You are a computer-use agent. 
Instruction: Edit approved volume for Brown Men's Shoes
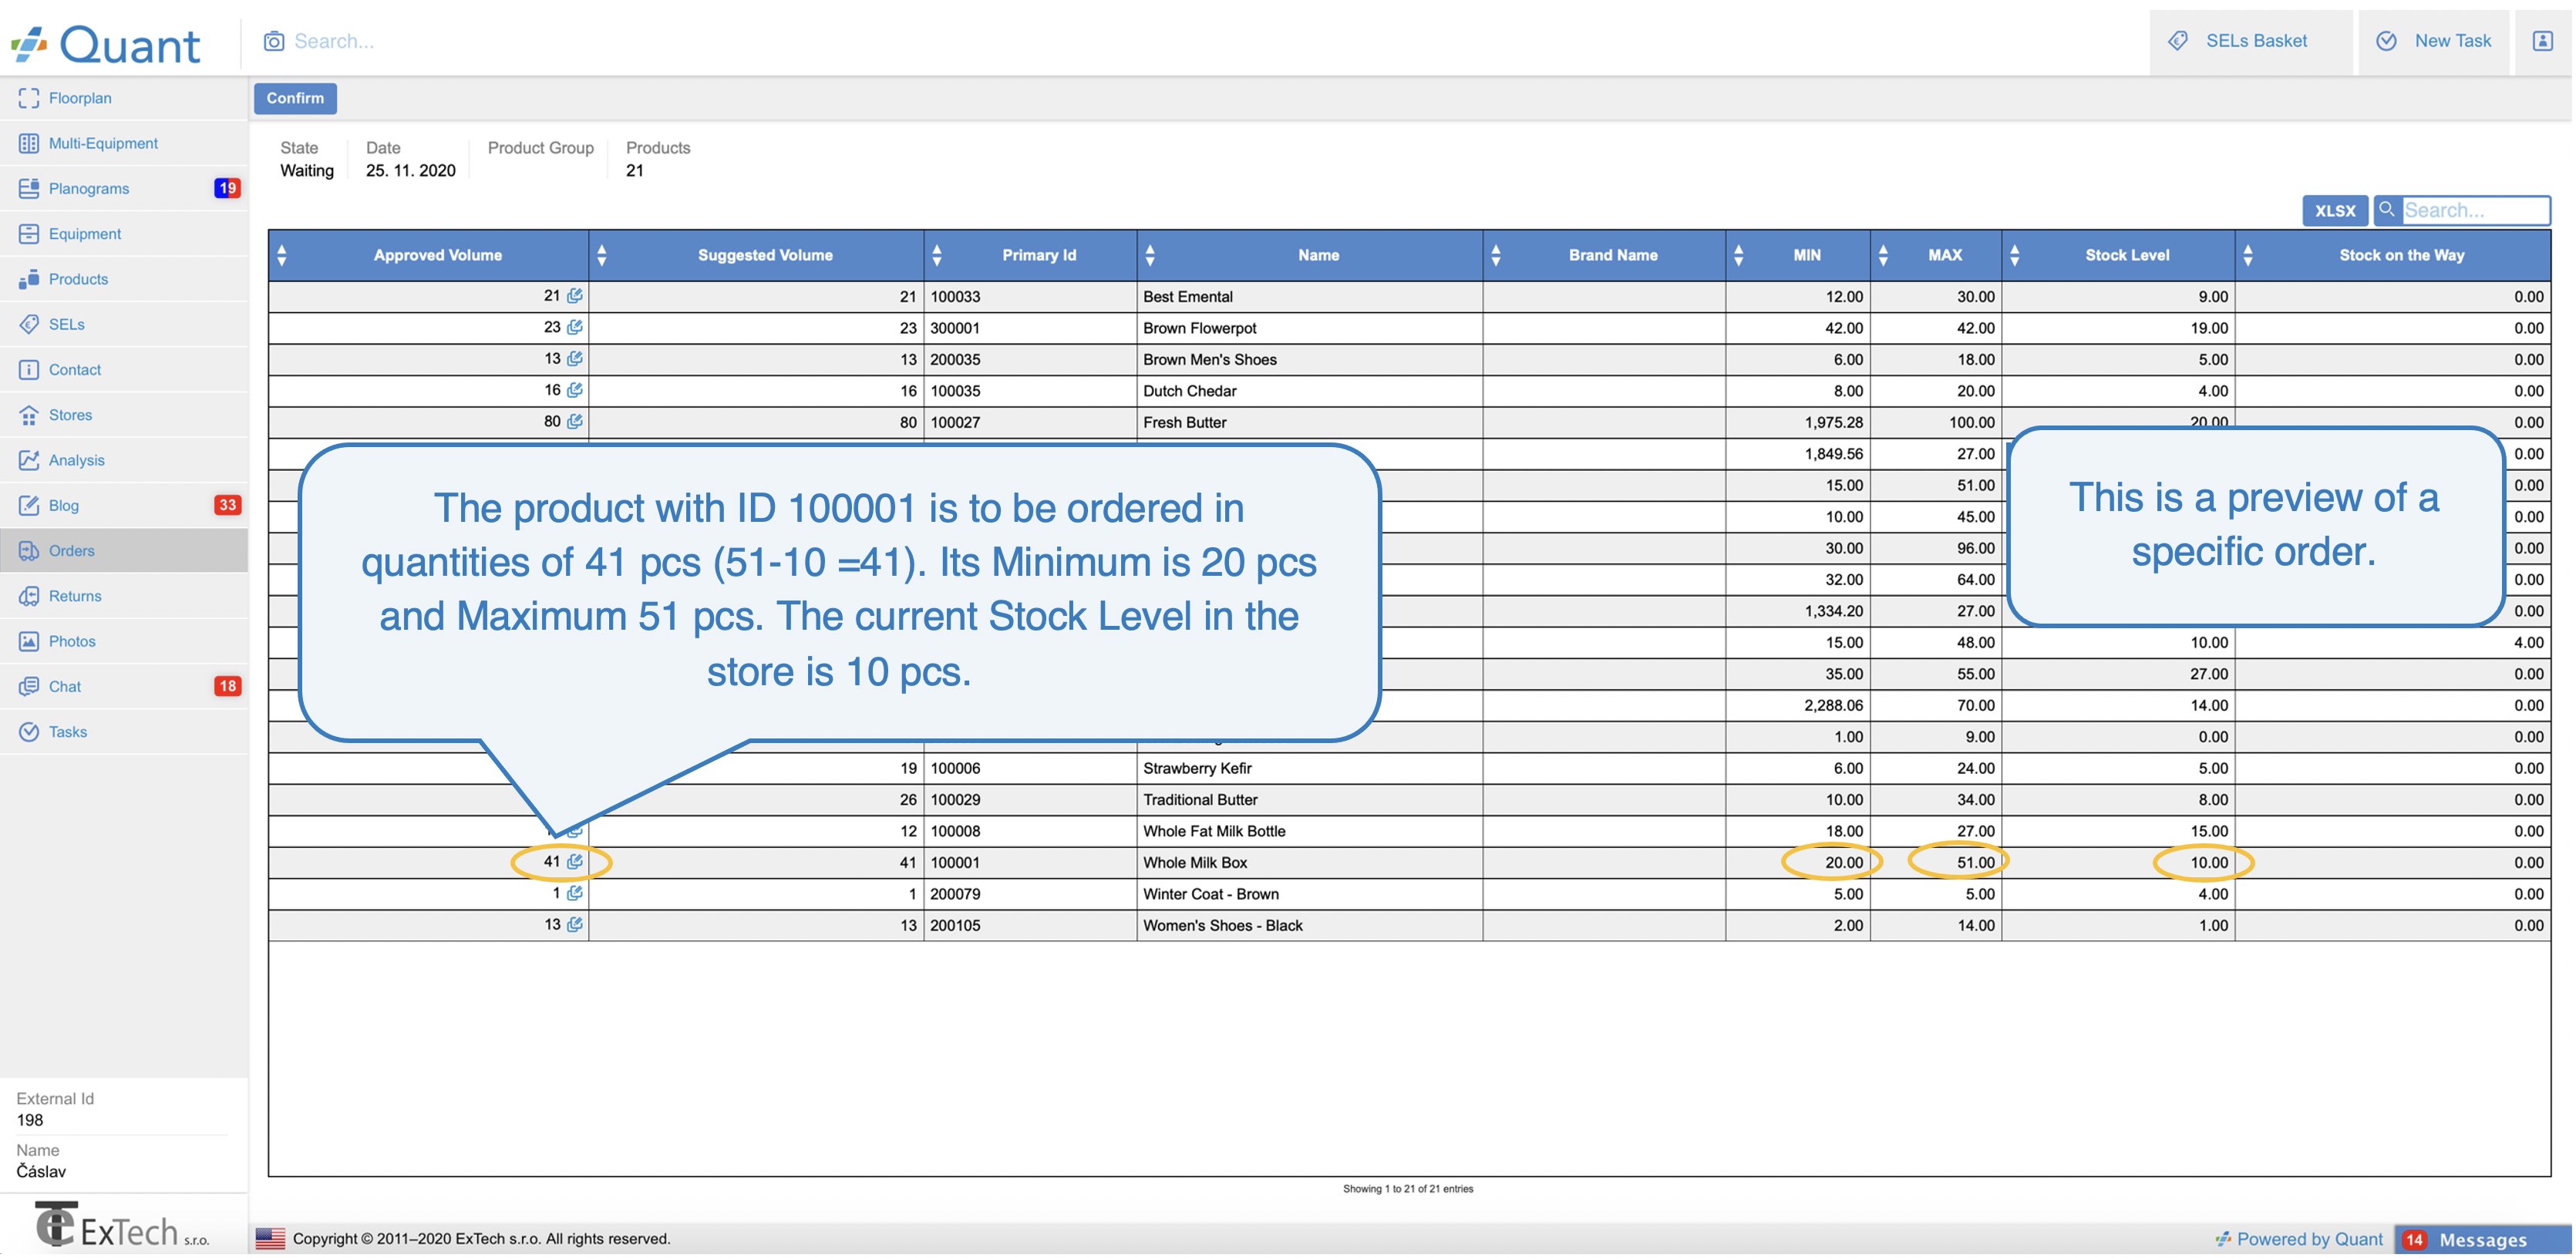[x=574, y=358]
